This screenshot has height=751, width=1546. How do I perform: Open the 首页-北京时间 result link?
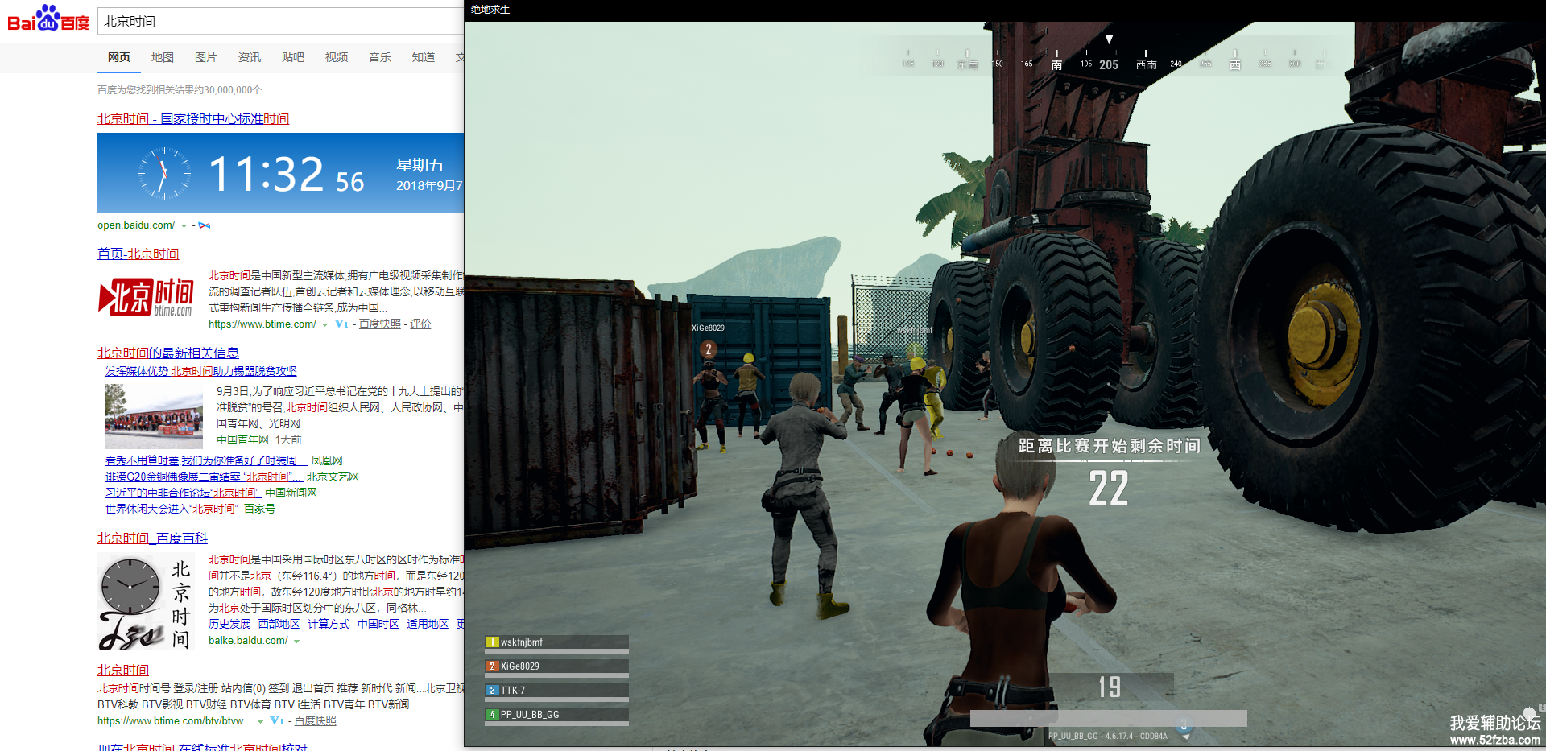tap(138, 254)
